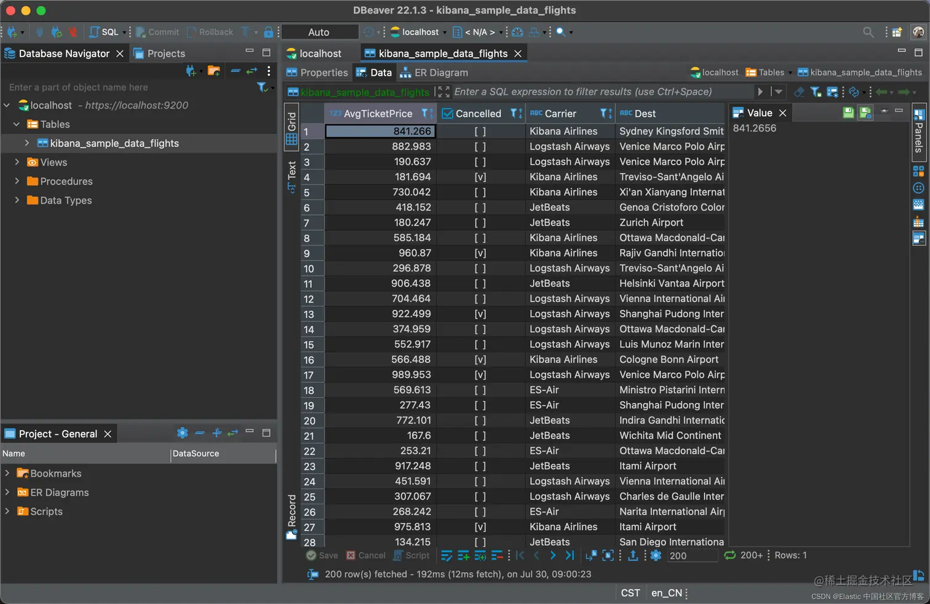The height and width of the screenshot is (604, 930).
Task: Open Carrier column filter icon
Action: 606,113
